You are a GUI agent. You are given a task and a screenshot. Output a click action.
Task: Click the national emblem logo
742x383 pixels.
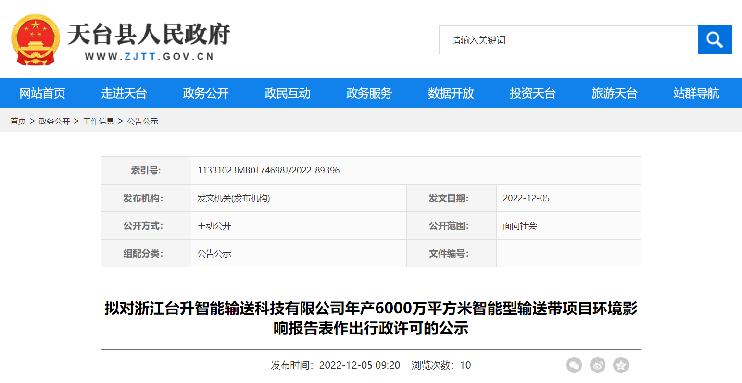coord(36,40)
